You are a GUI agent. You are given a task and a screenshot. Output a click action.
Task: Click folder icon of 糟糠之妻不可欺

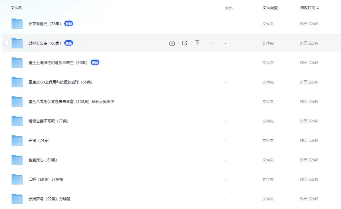pyautogui.click(x=17, y=121)
